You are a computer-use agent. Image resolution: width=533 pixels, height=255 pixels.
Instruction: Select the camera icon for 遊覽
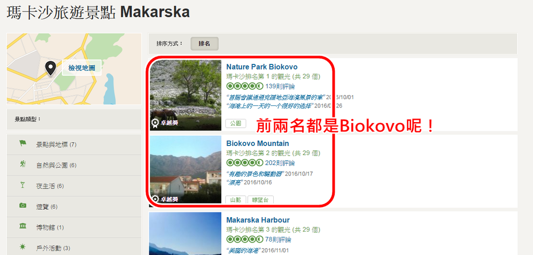(23, 206)
